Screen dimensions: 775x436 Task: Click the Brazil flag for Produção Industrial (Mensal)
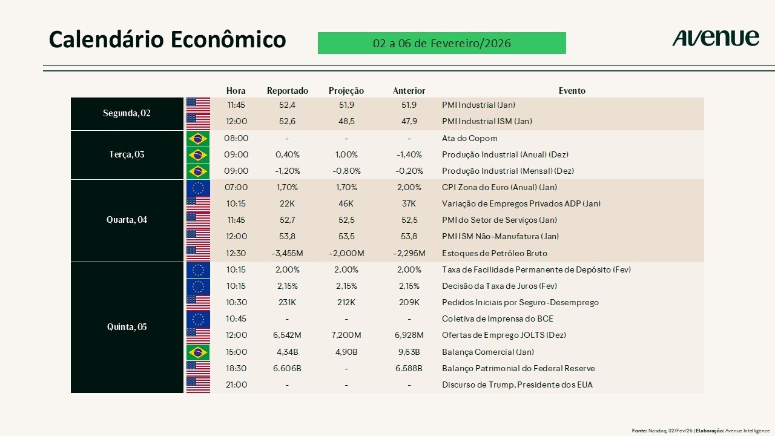point(198,171)
